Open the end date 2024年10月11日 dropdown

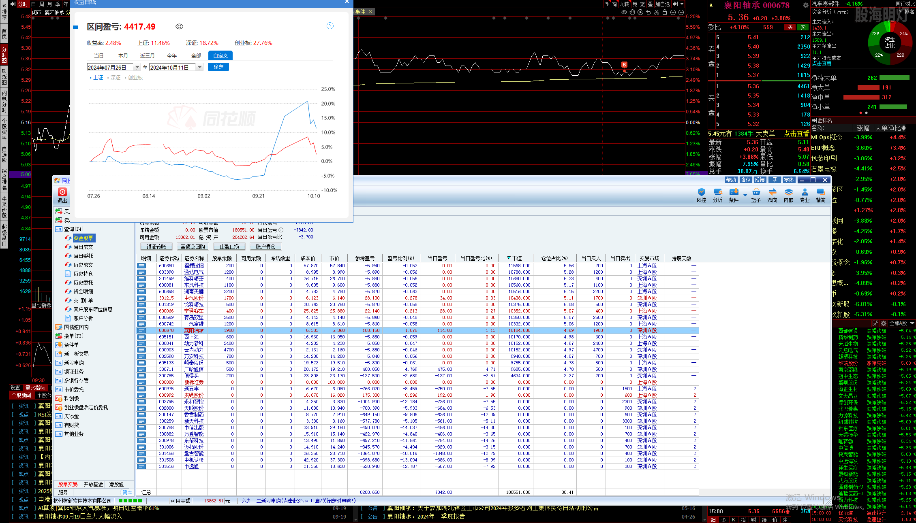tap(199, 67)
